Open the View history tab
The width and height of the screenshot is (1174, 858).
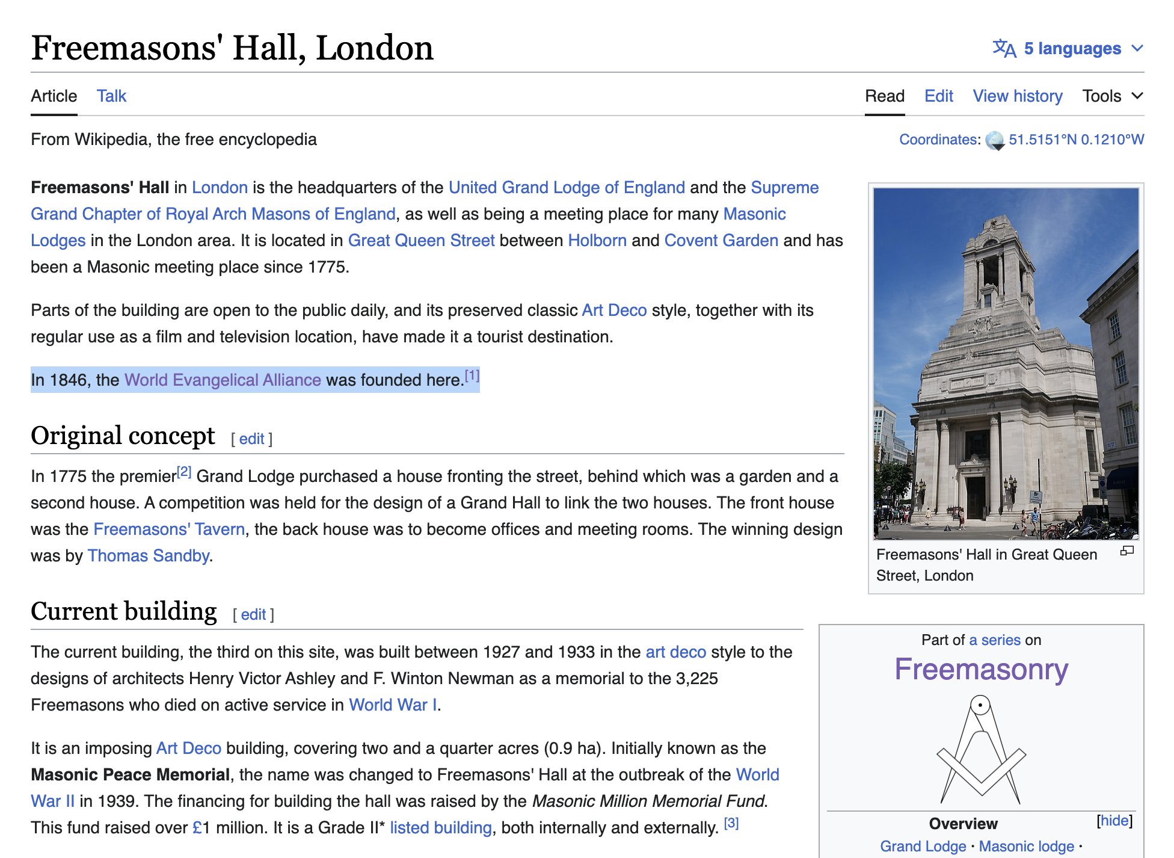(x=1018, y=96)
